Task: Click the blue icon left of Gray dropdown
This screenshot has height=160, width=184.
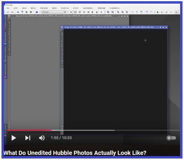Action: (x=37, y=12)
